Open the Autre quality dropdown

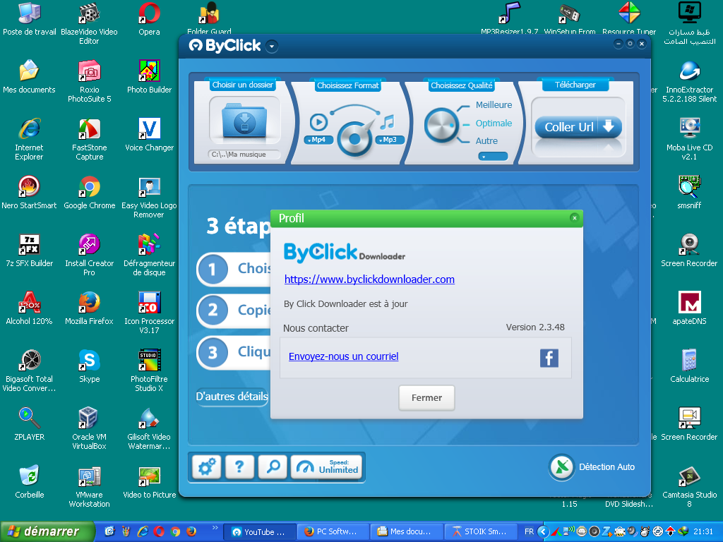point(493,156)
